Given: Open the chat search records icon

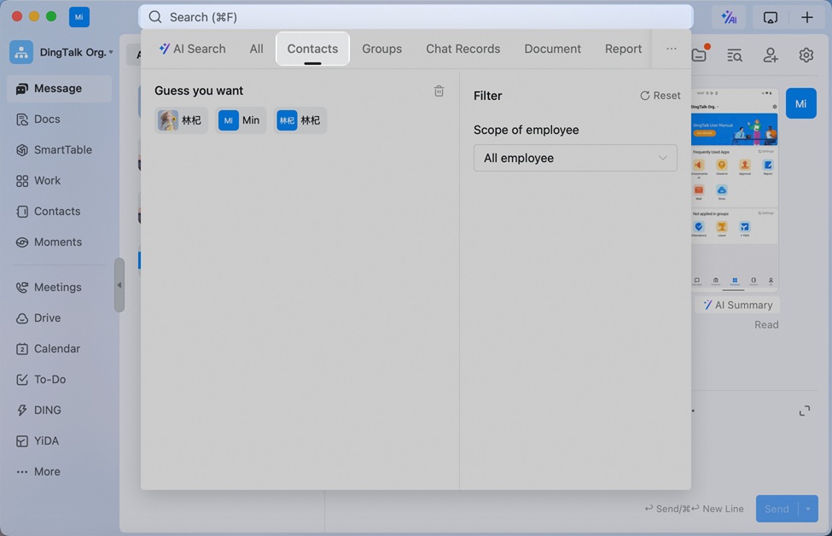Looking at the screenshot, I should [735, 55].
